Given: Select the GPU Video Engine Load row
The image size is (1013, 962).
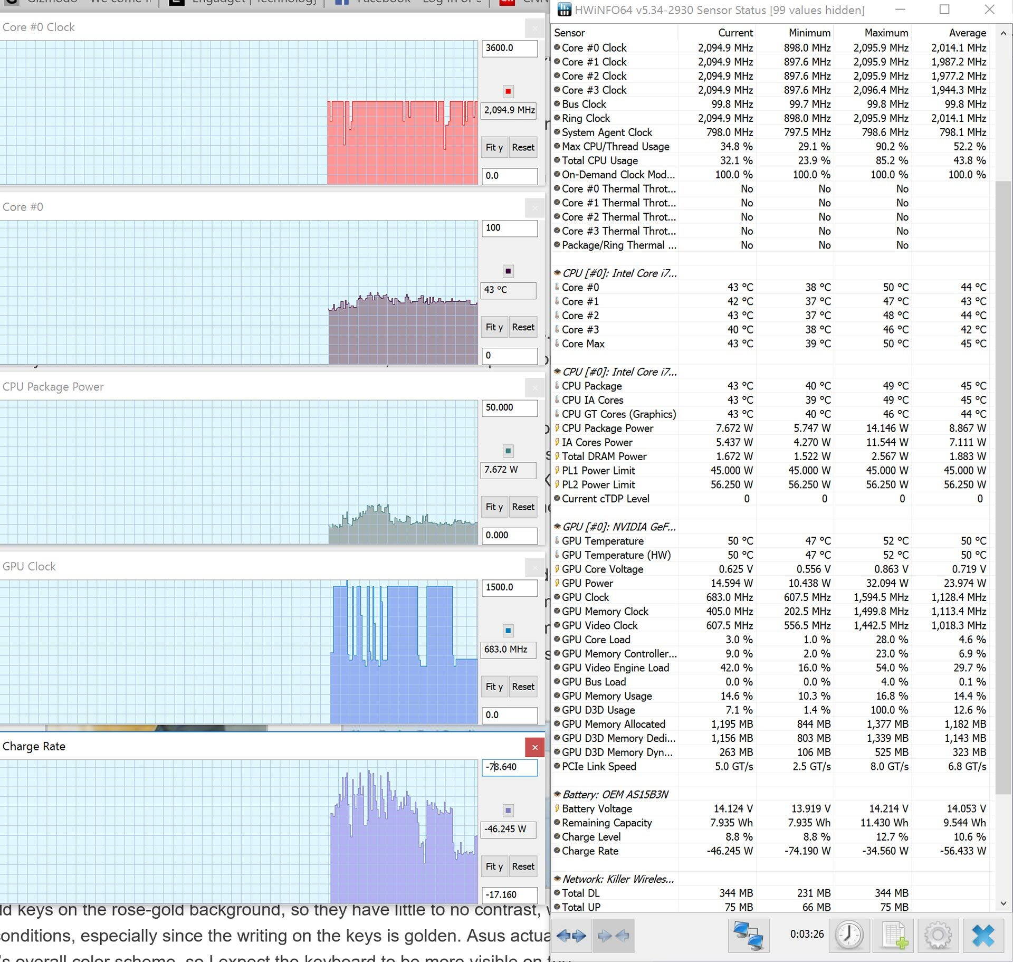Looking at the screenshot, I should pos(770,668).
